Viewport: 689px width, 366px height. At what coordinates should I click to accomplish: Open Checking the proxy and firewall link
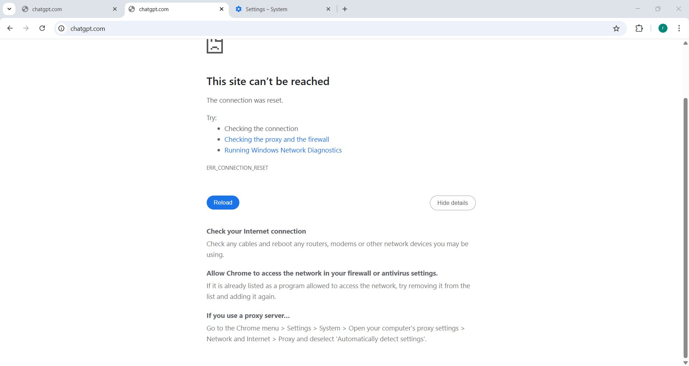pyautogui.click(x=277, y=139)
